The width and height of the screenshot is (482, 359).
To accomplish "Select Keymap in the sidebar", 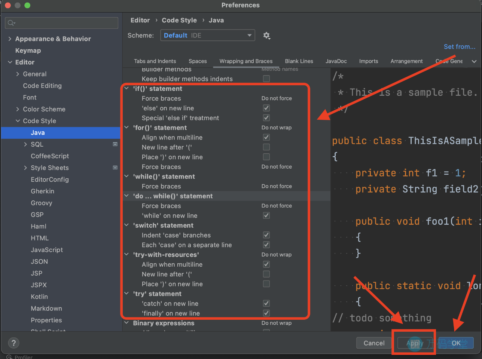I will click(28, 50).
